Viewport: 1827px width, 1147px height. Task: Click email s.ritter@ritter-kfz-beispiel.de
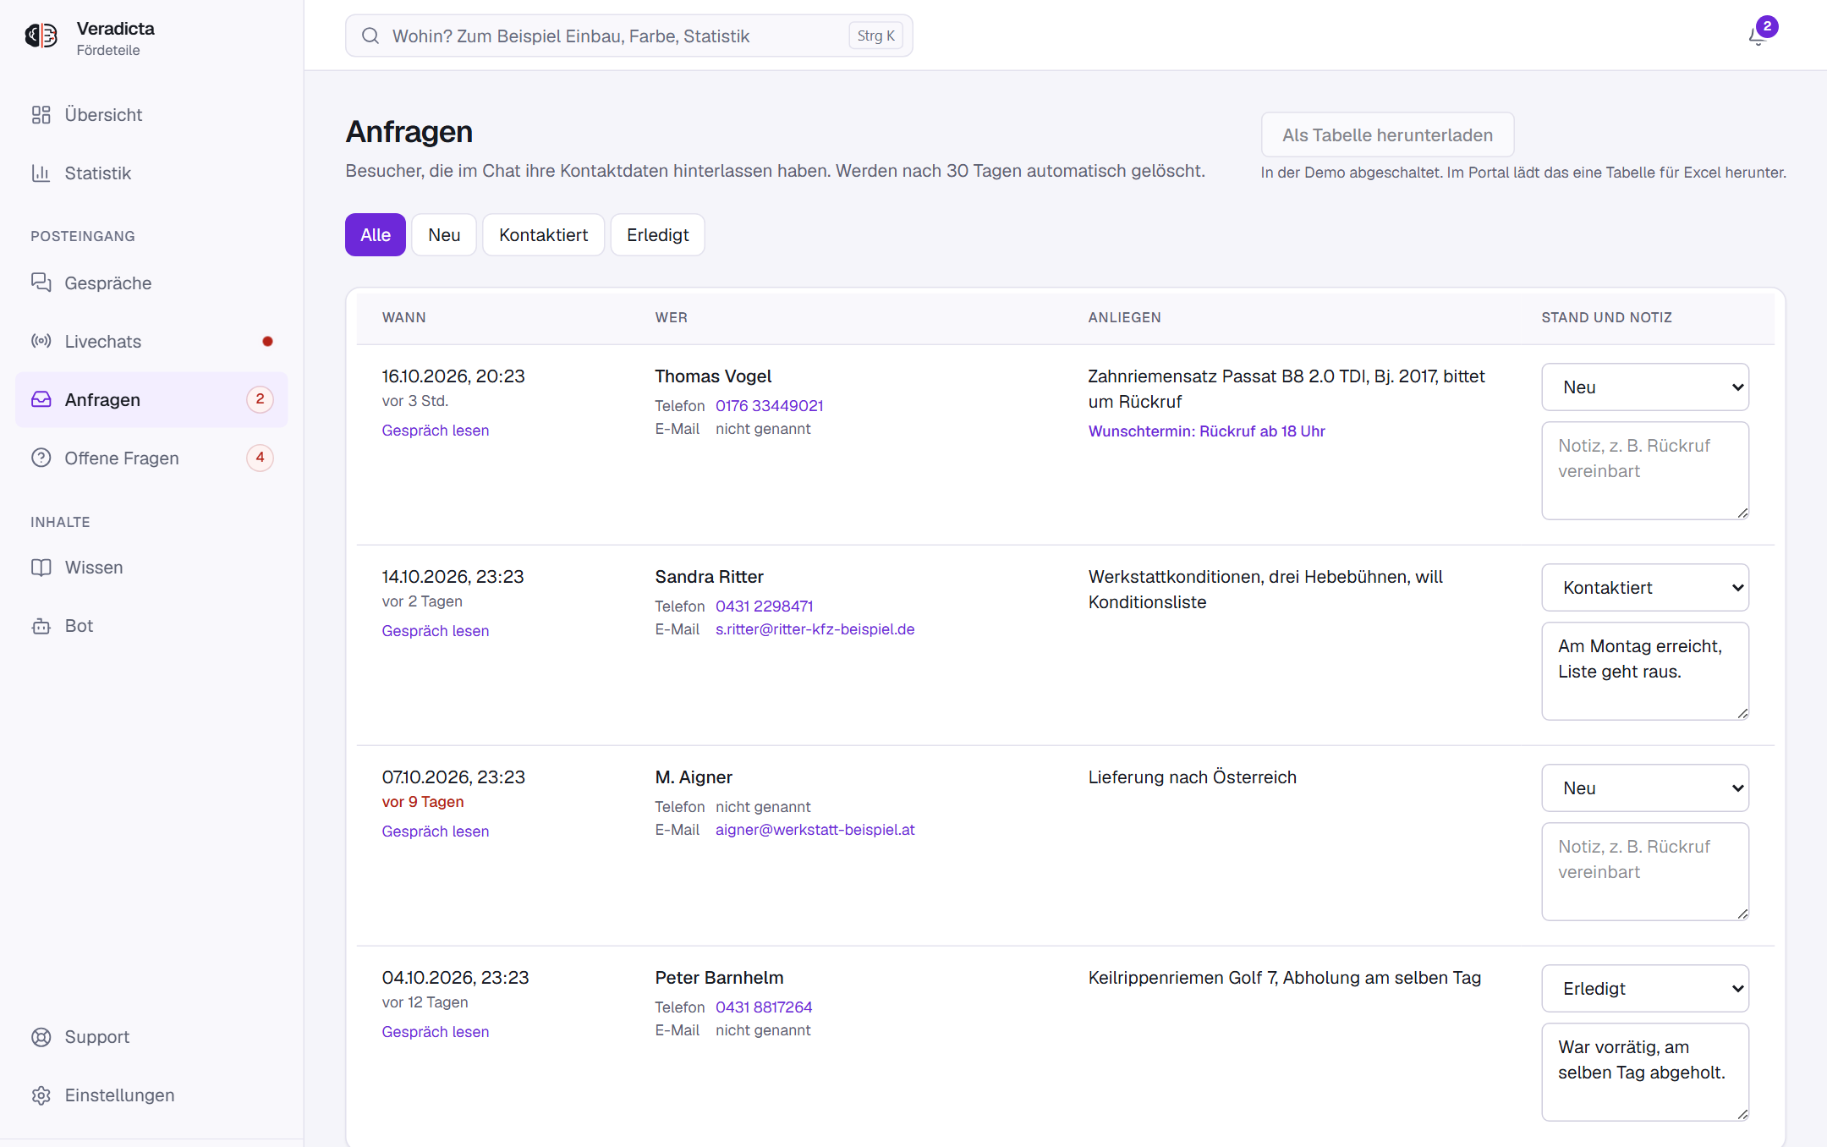(815, 629)
